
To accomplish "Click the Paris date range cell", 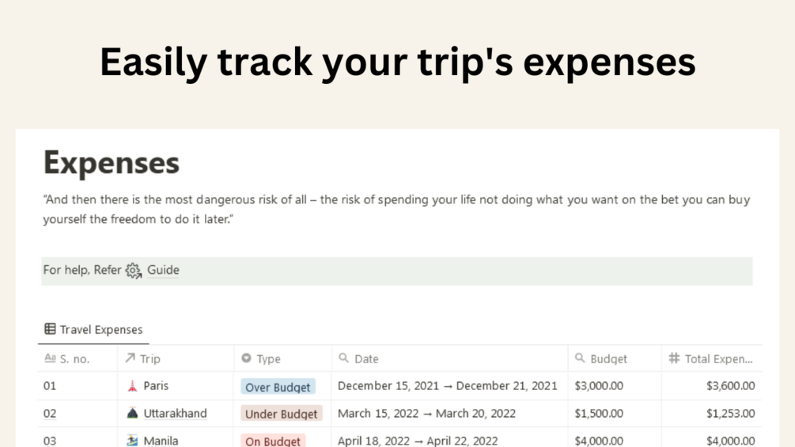I will coord(447,386).
